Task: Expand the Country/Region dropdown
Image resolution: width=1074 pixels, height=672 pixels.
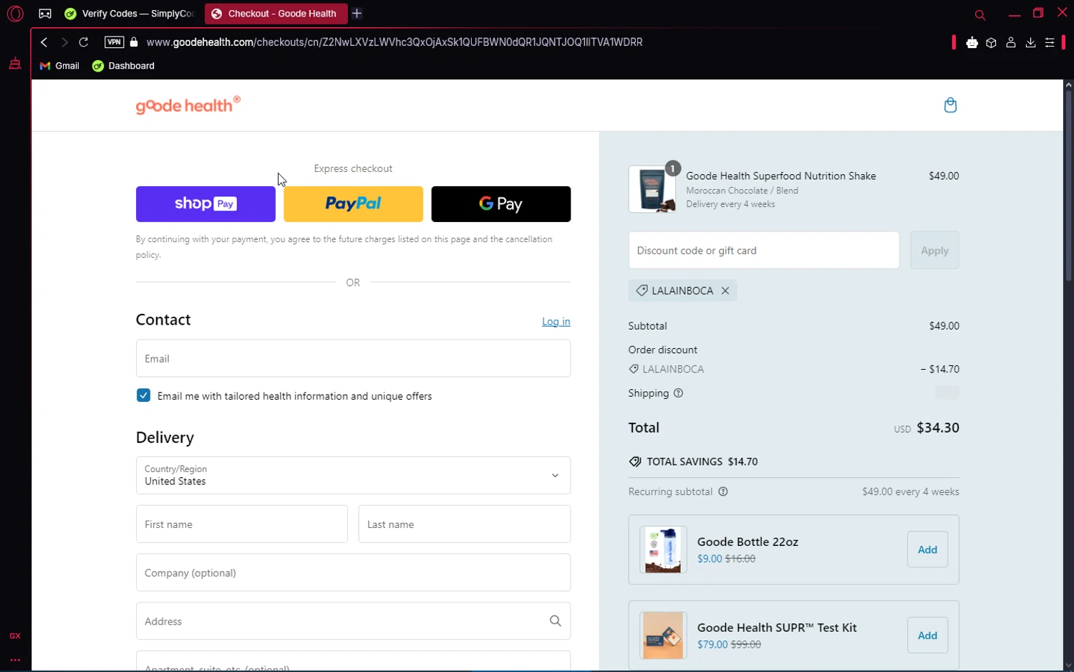Action: 353,475
